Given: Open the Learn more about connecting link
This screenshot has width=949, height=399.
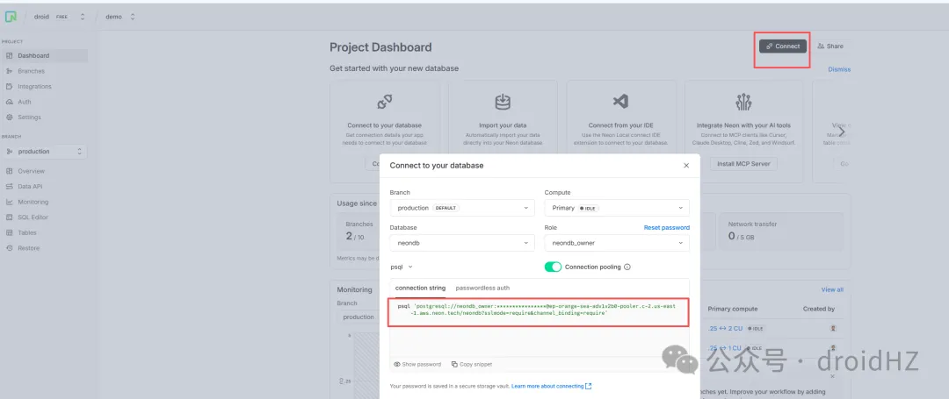Looking at the screenshot, I should pos(551,386).
